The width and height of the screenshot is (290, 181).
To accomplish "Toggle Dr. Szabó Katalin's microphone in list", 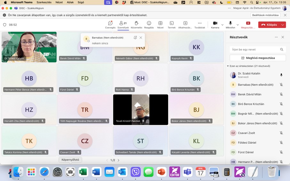I will click(281, 75).
